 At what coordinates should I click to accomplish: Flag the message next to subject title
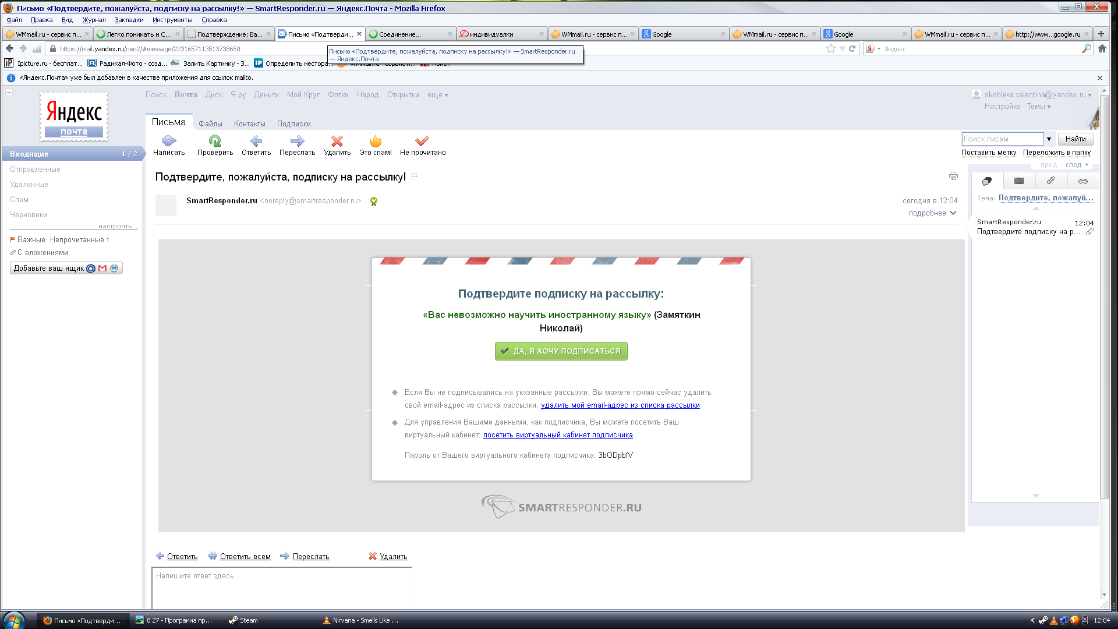coord(415,176)
